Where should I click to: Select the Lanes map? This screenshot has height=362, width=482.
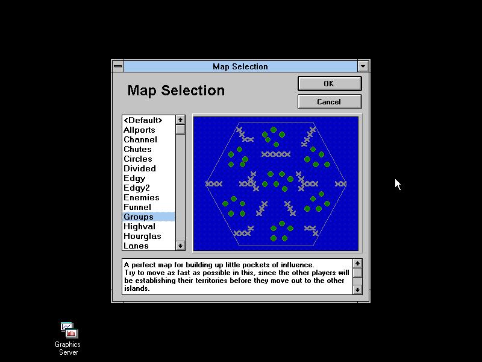coord(149,246)
